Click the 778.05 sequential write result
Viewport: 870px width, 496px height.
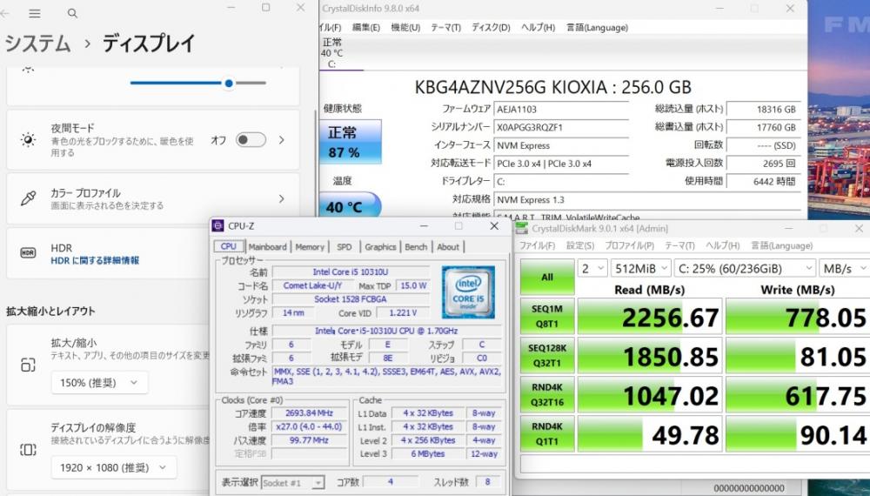point(798,316)
